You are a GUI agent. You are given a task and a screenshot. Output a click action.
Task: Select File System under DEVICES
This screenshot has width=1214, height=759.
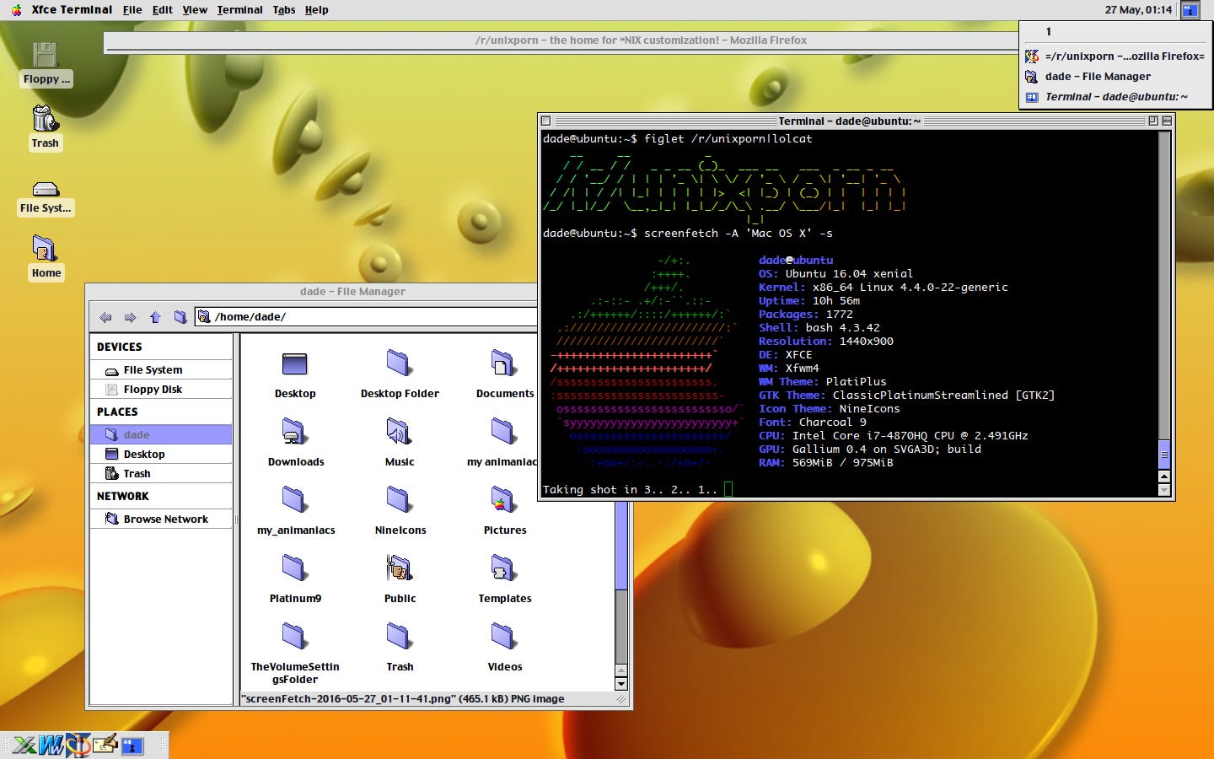coord(154,369)
